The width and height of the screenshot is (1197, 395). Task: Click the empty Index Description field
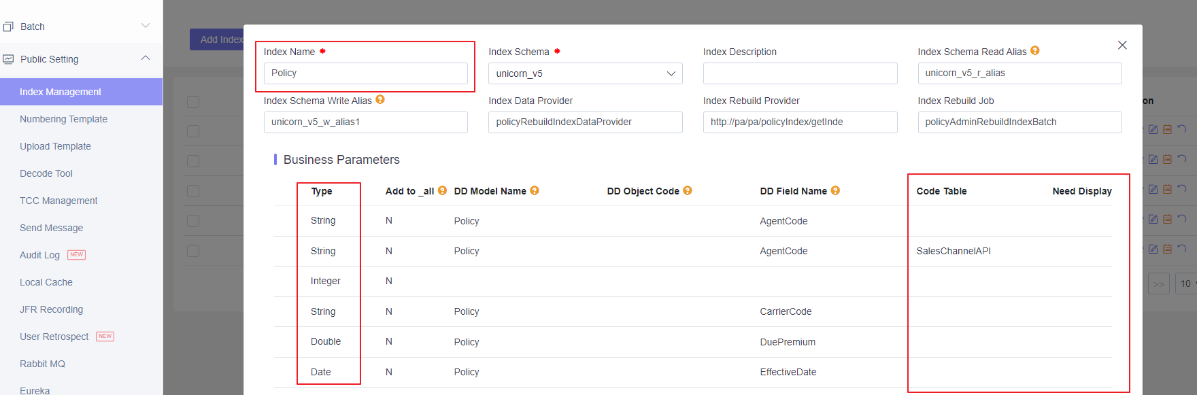(x=800, y=73)
